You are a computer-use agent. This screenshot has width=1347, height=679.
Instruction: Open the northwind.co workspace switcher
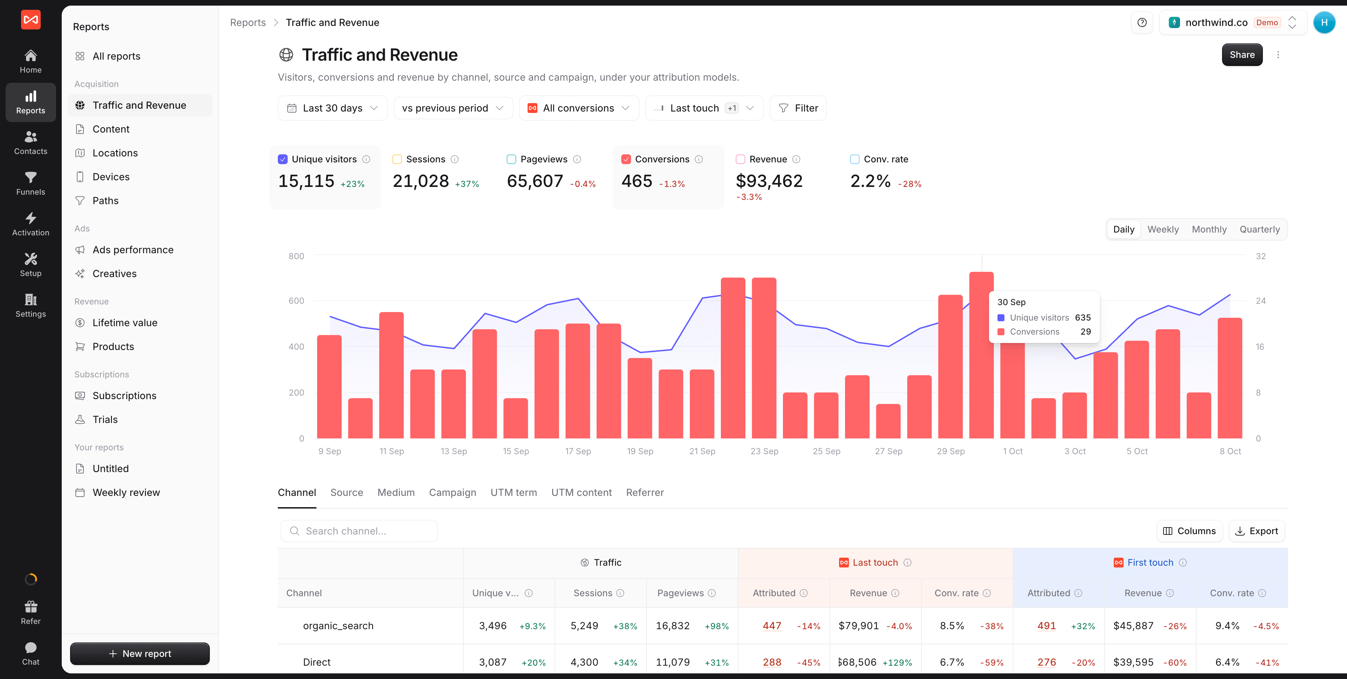pyautogui.click(x=1233, y=22)
